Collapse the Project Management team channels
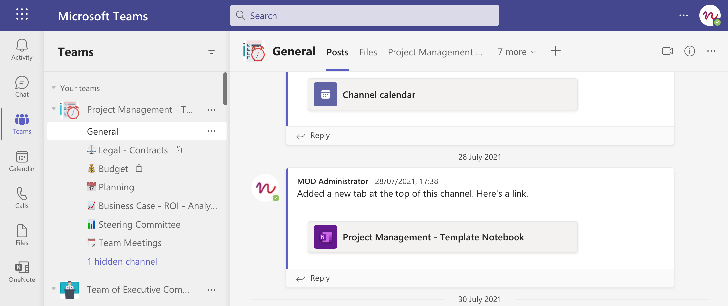728x306 pixels. [x=54, y=109]
